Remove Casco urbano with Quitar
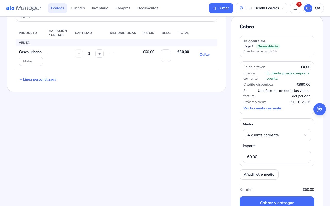The width and height of the screenshot is (330, 206). [205, 55]
